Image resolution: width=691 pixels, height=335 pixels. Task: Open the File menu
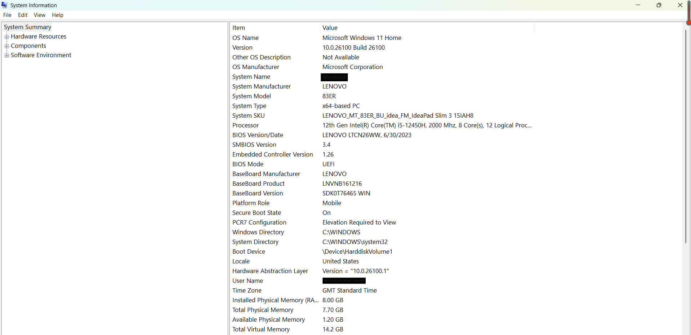(7, 15)
